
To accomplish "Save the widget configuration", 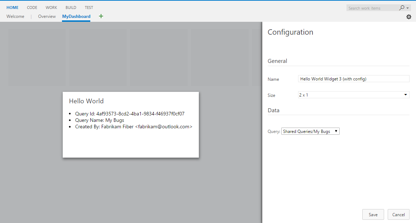I will click(x=373, y=214).
